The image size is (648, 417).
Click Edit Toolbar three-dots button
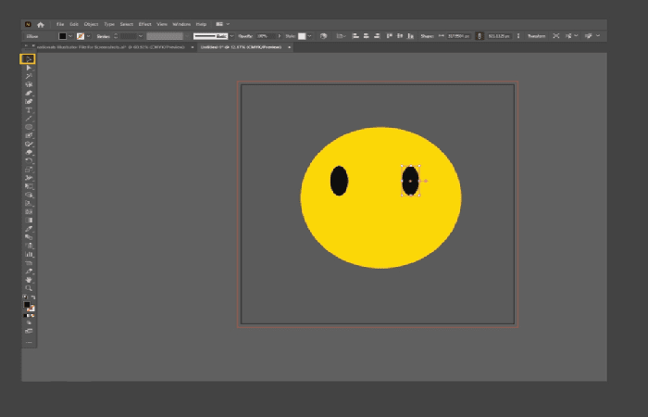click(x=29, y=342)
